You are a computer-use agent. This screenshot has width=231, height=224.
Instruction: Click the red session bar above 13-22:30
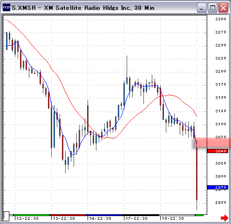tap(68, 215)
